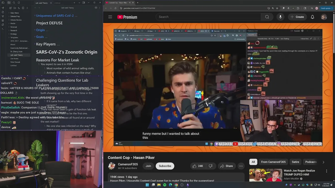Create a new folder in Obsidian explorer
This screenshot has height=188, width=335.
coord(15,8)
